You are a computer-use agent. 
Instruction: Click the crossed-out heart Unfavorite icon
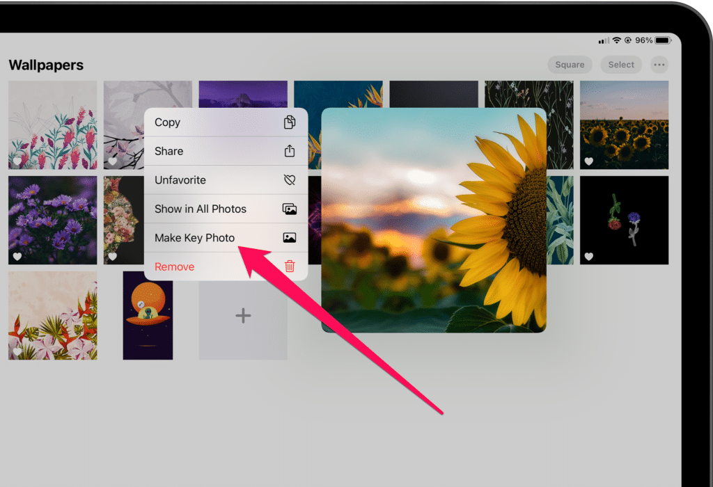click(x=290, y=180)
